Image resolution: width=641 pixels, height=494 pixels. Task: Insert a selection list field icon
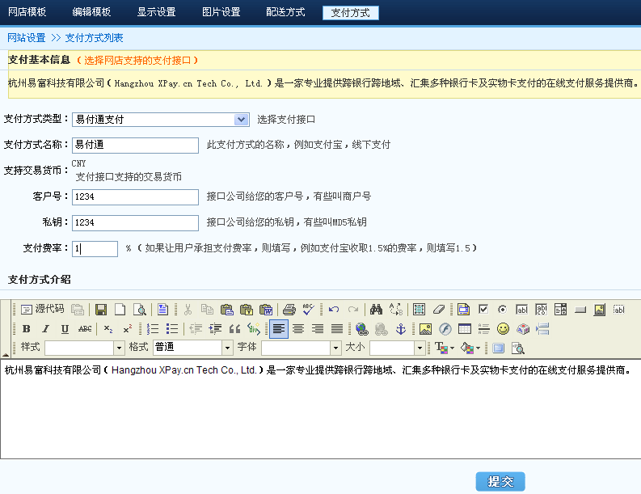coord(560,310)
